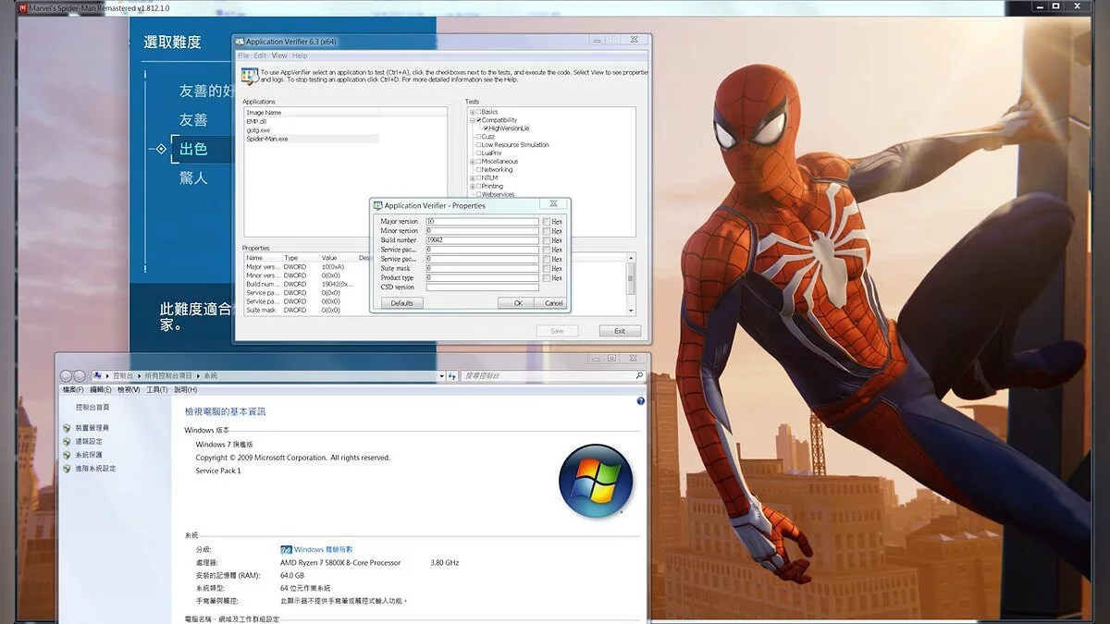The width and height of the screenshot is (1110, 624).
Task: Enable the Basics test checkbox
Action: tap(478, 112)
